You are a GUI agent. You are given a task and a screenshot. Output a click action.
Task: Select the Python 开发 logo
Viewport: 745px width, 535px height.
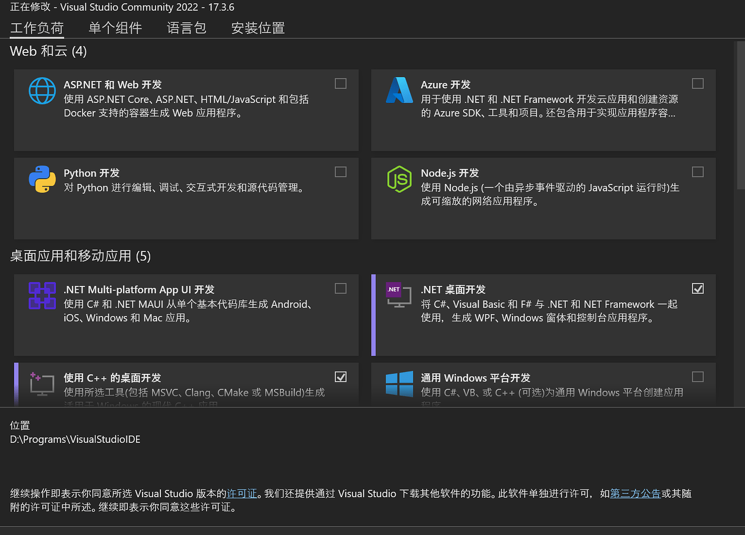pos(42,179)
